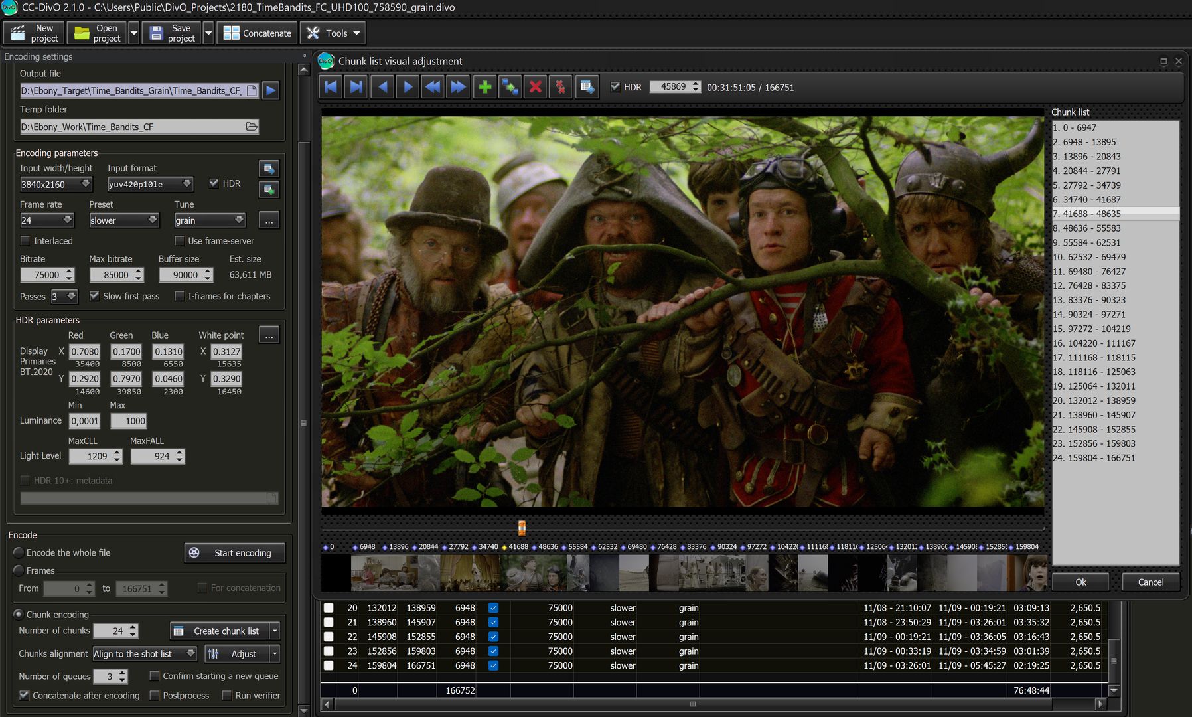Click chunk list export icon in adjustment toolbar

click(587, 87)
